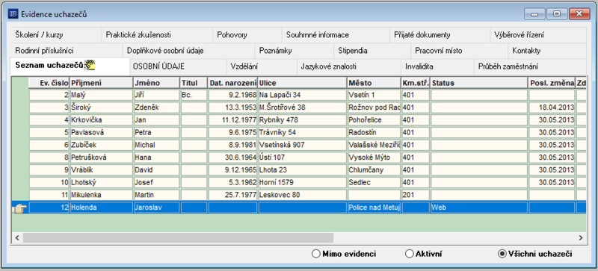Switch to Praktické zkušenosti tab
The width and height of the screenshot is (598, 271).
coord(157,35)
